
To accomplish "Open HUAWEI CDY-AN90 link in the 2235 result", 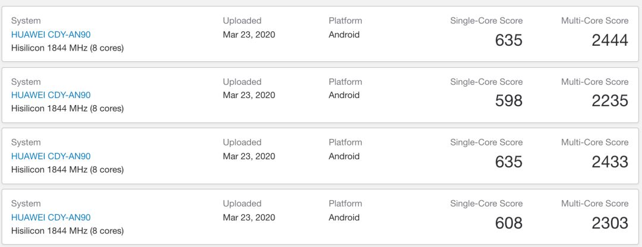I will (x=51, y=95).
